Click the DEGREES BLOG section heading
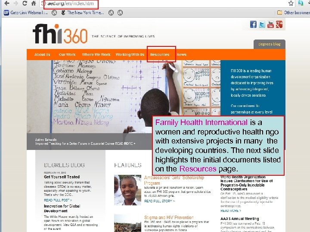The height and width of the screenshot is (232, 310). coord(64,165)
